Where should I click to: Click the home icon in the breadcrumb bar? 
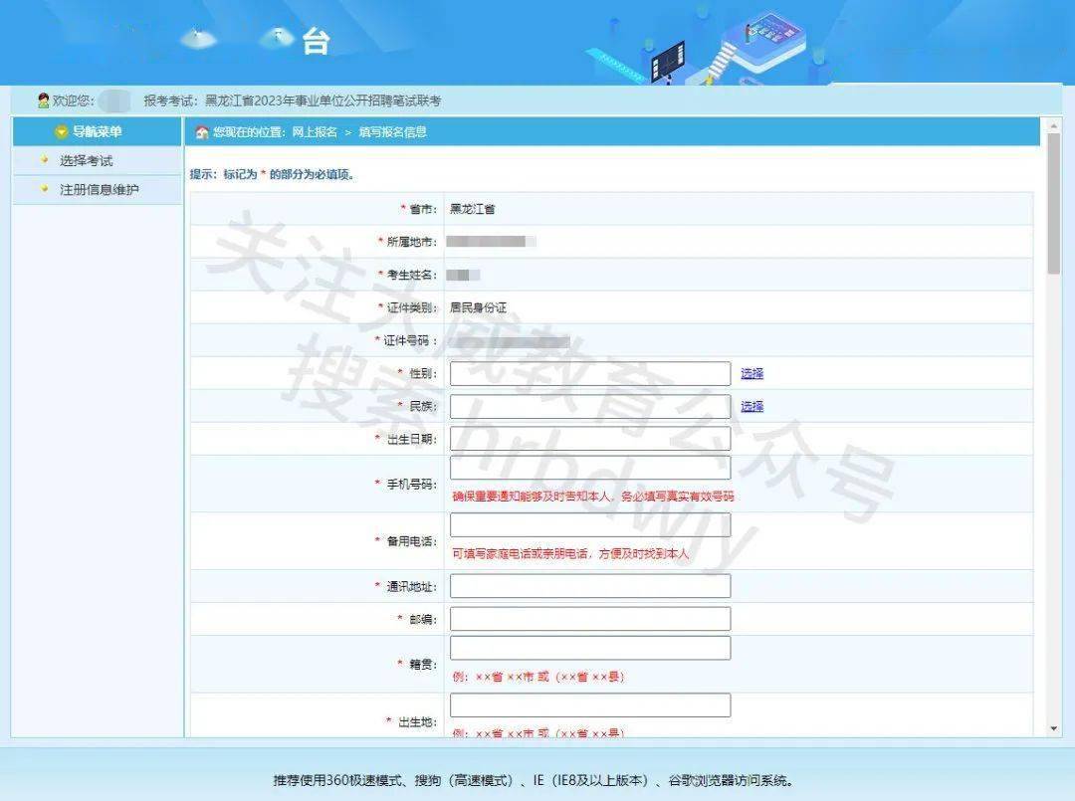202,131
